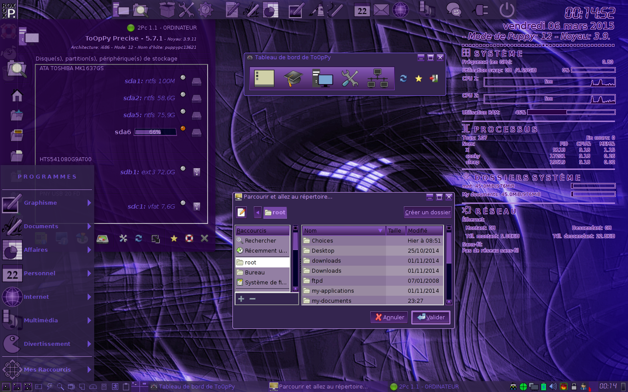The height and width of the screenshot is (392, 628).
Task: Open the home icon in the left sidebar
Action: point(17,95)
